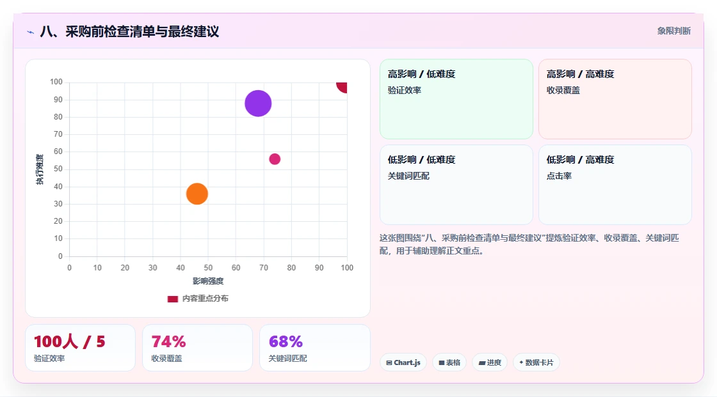Click the 数据卡片 chip icon

521,362
